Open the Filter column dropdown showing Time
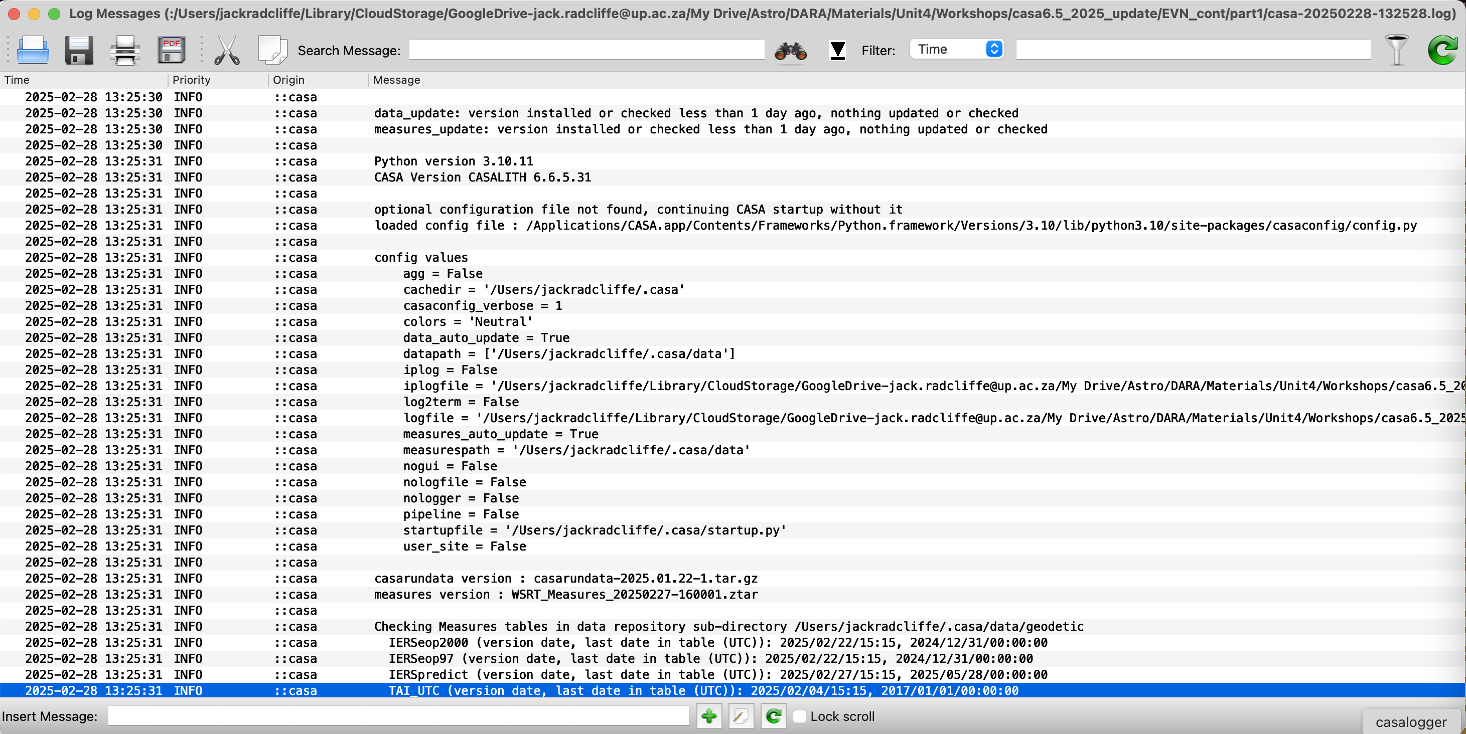This screenshot has height=734, width=1466. 957,50
